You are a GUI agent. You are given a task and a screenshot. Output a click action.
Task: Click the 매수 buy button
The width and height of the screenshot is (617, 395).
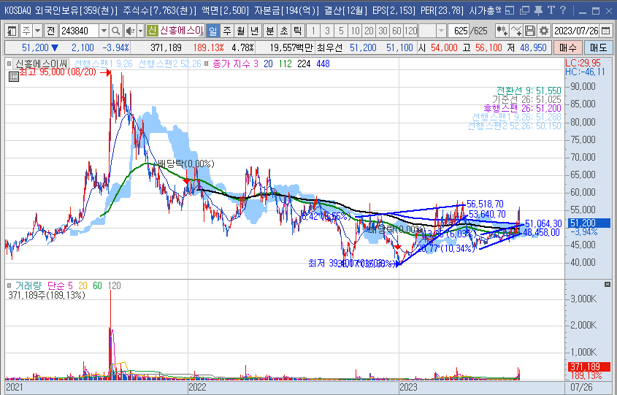568,47
